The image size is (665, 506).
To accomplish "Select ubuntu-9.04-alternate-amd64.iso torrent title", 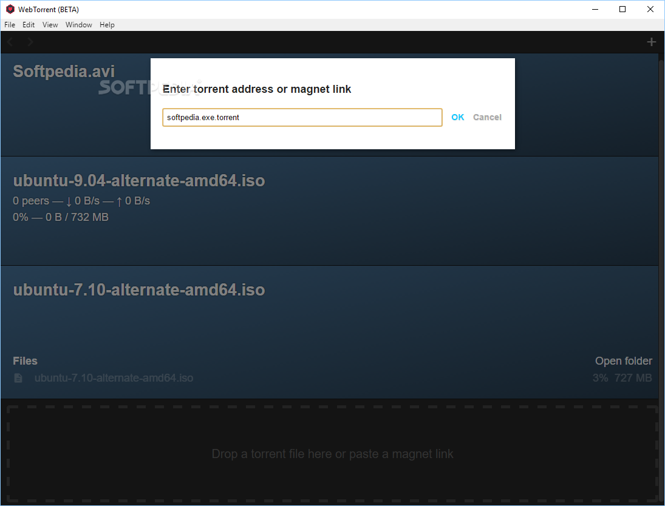I will pyautogui.click(x=139, y=181).
